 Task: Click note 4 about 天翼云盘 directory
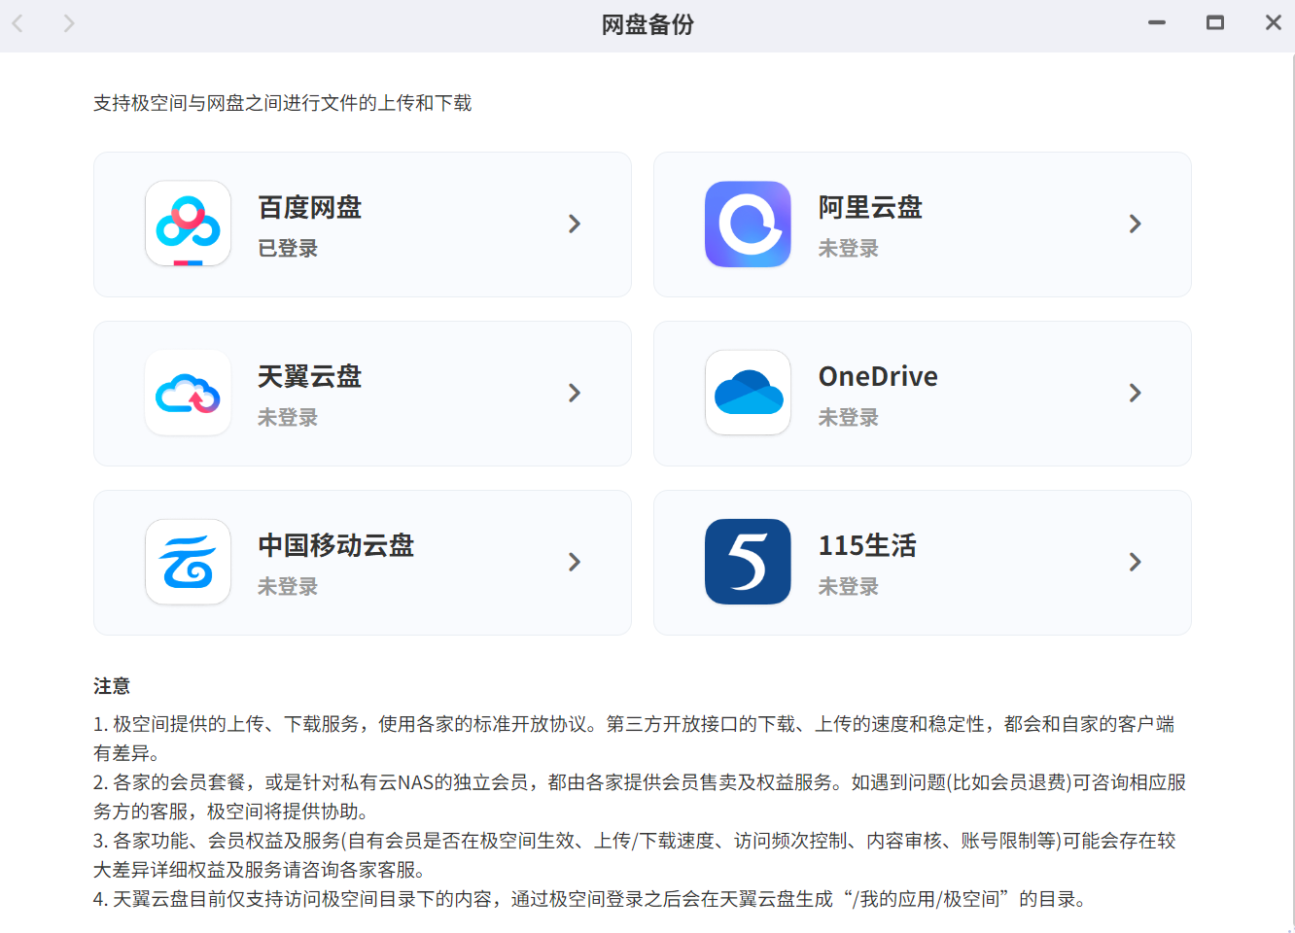click(589, 899)
